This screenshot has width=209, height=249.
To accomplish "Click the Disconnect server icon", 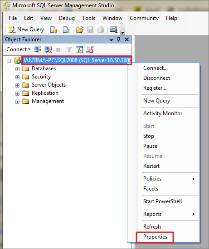I will 48,50.
